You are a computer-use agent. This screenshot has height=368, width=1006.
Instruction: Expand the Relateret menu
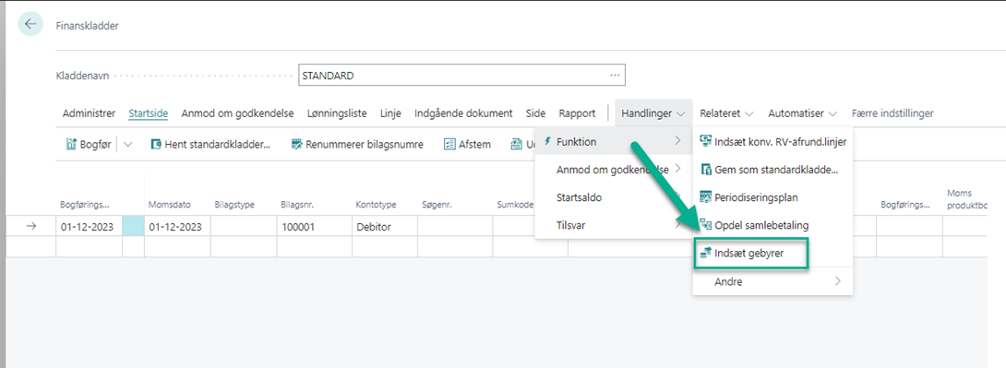coord(727,113)
